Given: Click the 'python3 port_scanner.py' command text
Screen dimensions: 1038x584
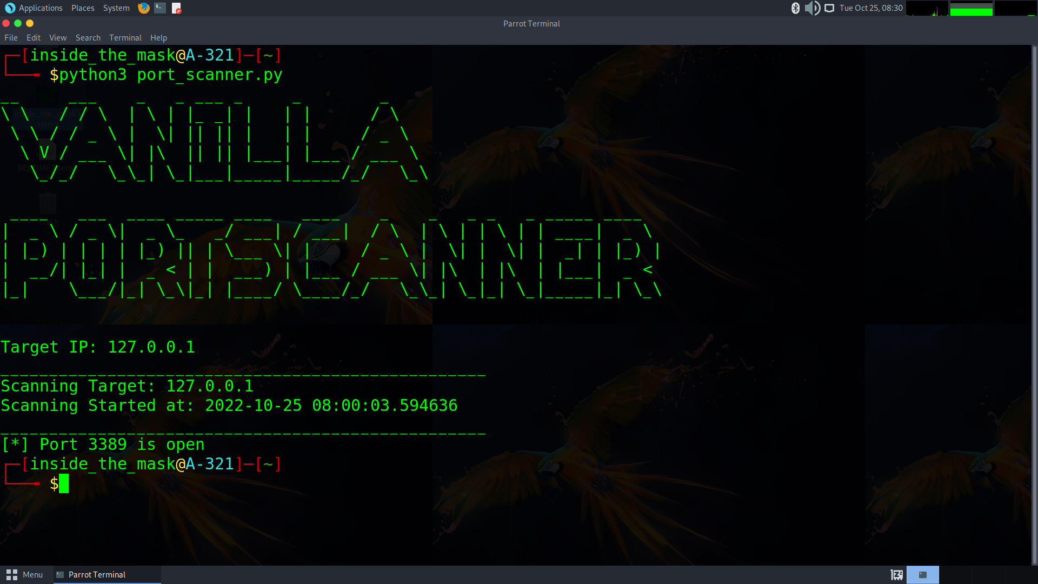Looking at the screenshot, I should [x=171, y=75].
